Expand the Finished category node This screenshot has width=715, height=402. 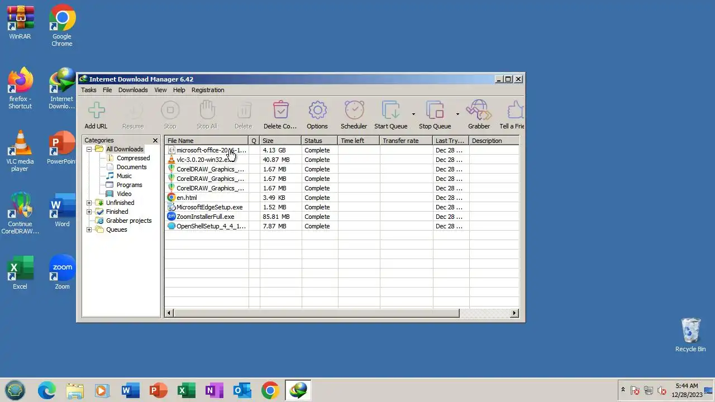tap(89, 212)
